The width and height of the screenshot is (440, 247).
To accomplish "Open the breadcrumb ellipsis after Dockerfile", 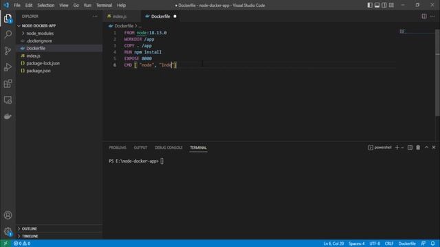I will pyautogui.click(x=140, y=26).
